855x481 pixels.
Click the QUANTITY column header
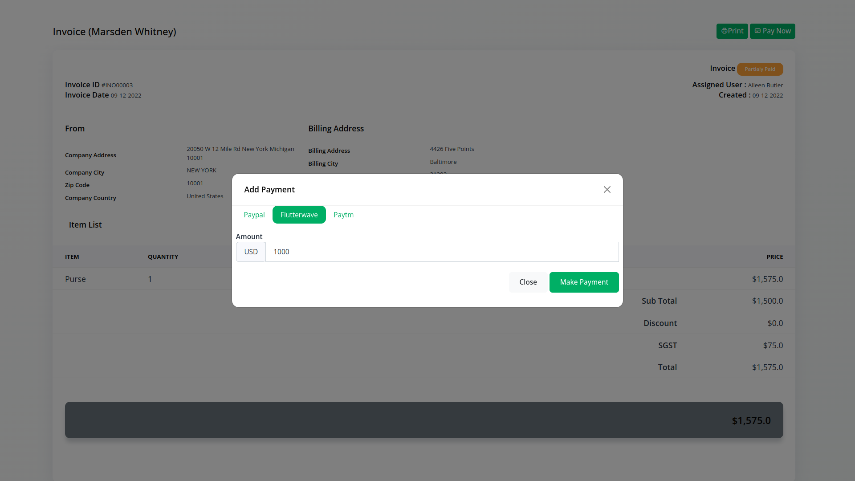163,257
